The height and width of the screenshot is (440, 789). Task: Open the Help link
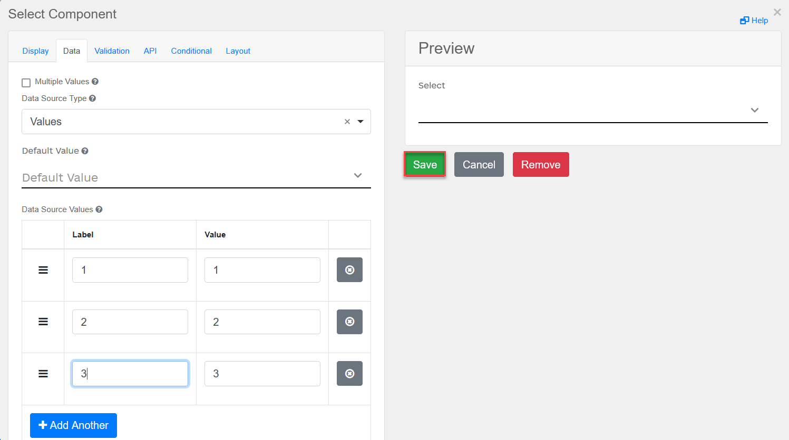(x=754, y=21)
